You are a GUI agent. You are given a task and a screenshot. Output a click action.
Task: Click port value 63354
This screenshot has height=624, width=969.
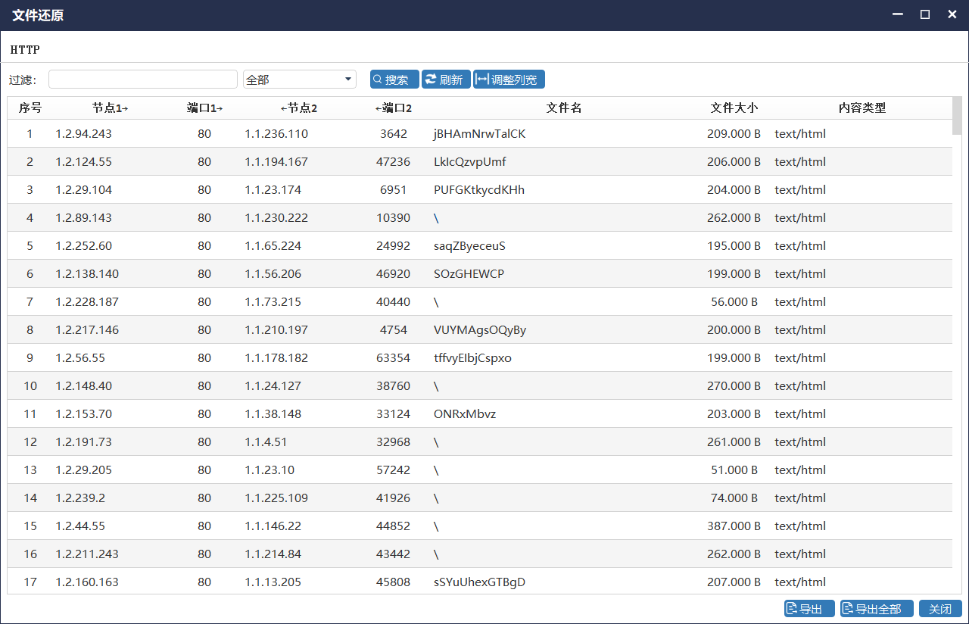click(x=394, y=358)
